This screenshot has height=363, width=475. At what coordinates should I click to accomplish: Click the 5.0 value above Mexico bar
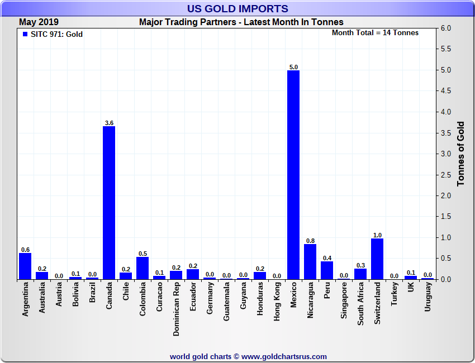293,67
